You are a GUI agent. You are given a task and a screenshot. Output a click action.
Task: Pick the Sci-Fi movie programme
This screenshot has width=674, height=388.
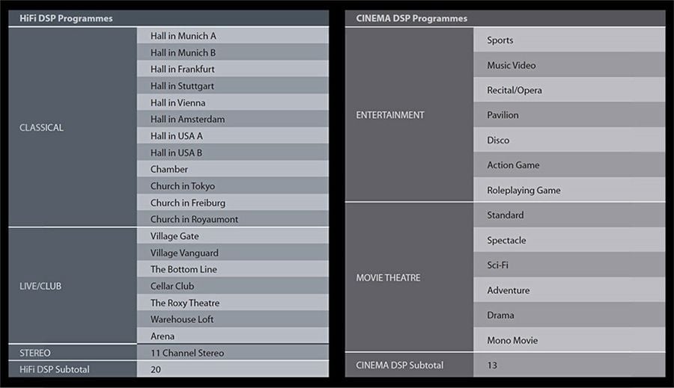pos(569,265)
